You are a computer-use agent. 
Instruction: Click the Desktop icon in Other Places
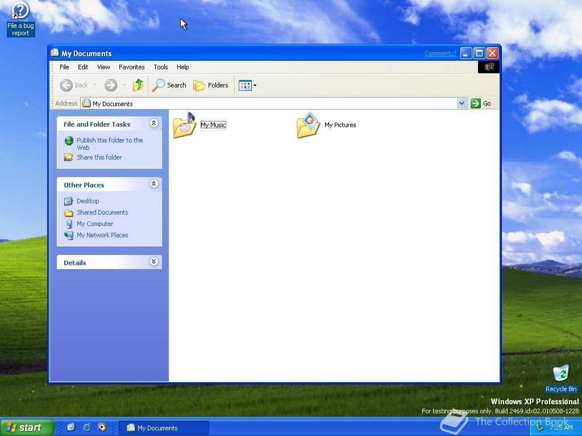[69, 202]
